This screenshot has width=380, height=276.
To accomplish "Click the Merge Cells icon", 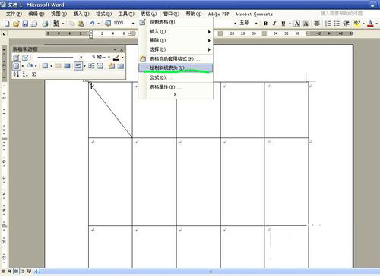I will point(59,66).
